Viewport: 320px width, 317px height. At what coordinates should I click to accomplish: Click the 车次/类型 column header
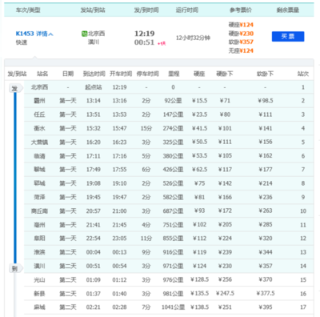(x=28, y=10)
